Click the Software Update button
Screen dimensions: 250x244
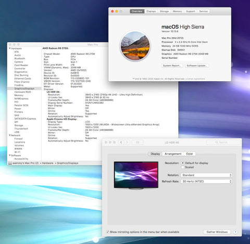(x=197, y=66)
